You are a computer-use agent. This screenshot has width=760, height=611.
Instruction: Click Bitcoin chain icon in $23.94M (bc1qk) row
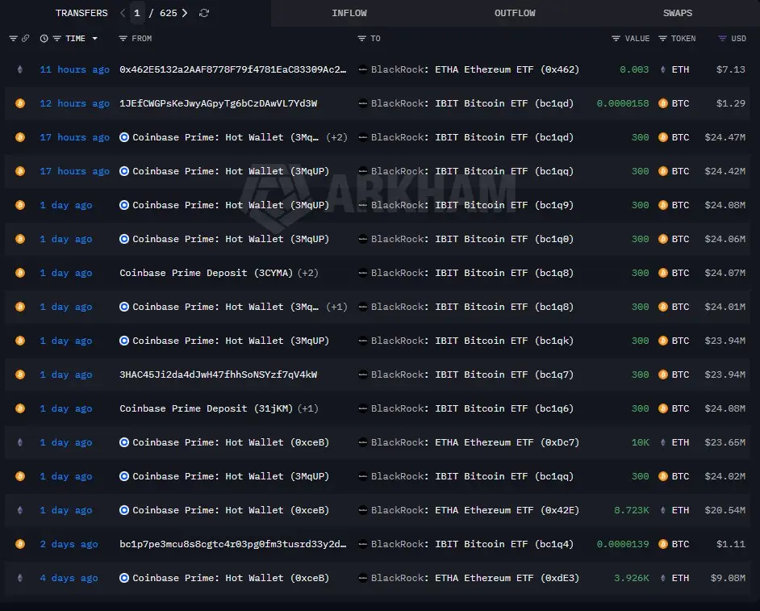20,341
